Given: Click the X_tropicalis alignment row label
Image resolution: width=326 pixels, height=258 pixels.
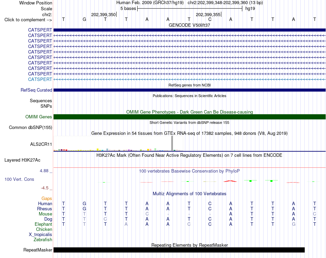Looking at the screenshot, I should tap(40, 235).
